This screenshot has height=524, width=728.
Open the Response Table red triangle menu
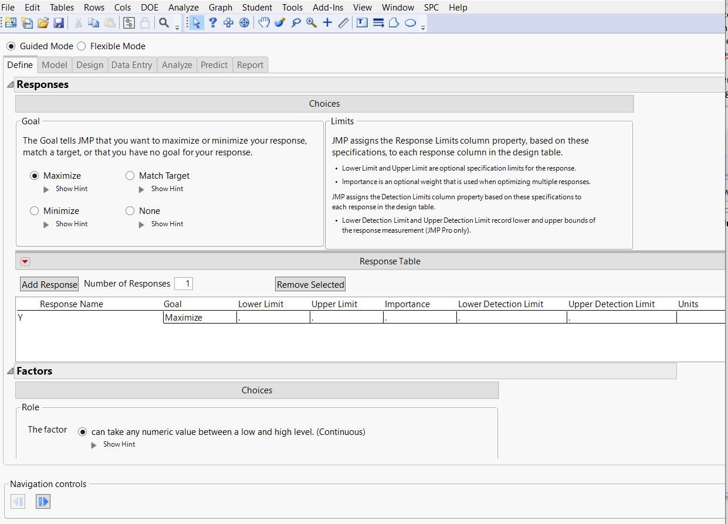point(25,262)
